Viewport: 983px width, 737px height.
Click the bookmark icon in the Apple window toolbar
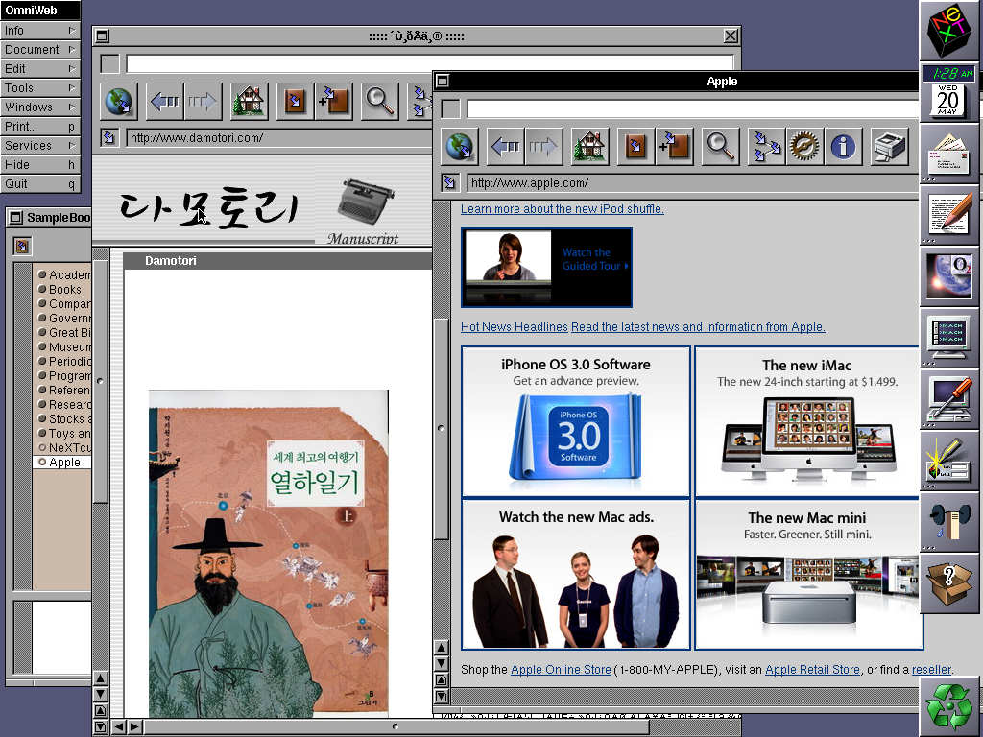[x=635, y=147]
